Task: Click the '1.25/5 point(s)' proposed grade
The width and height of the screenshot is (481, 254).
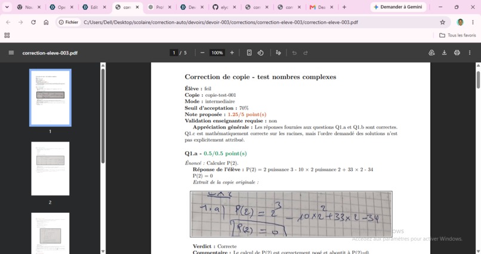Action: [x=247, y=114]
